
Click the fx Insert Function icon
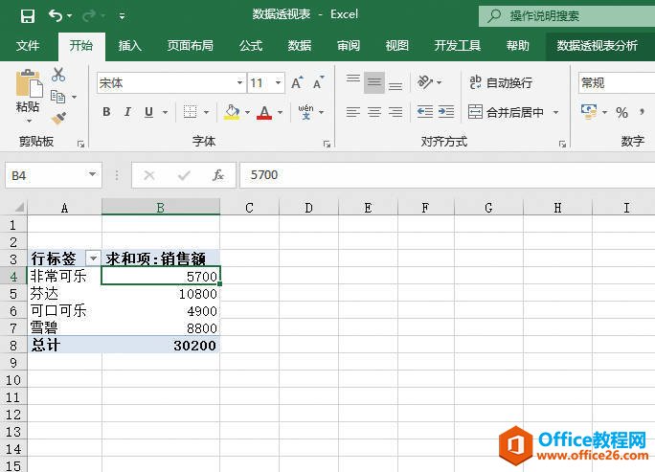point(218,175)
